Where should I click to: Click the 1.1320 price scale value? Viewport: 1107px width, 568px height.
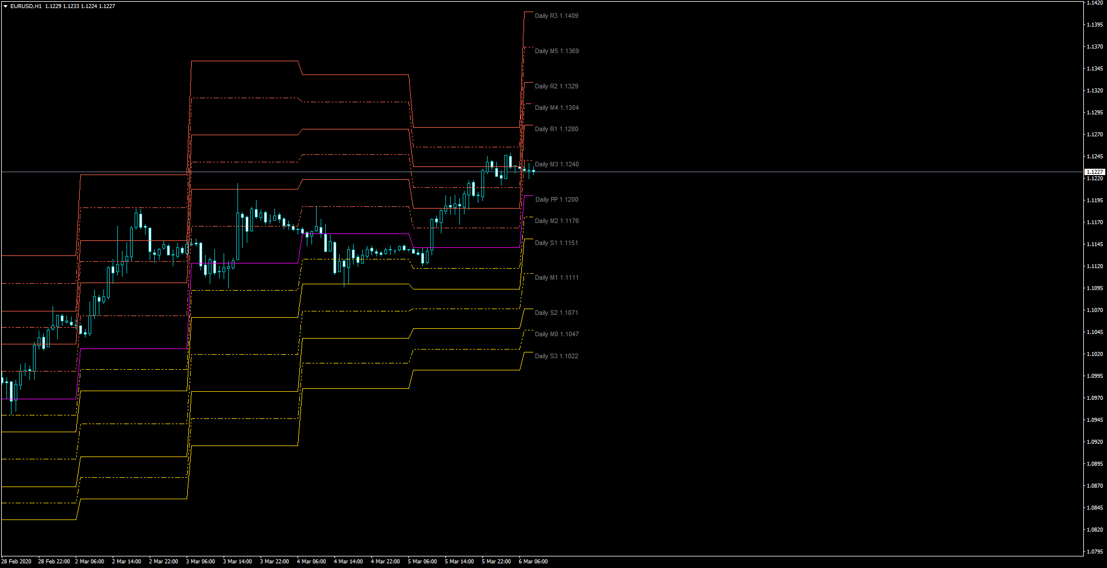[x=1094, y=90]
